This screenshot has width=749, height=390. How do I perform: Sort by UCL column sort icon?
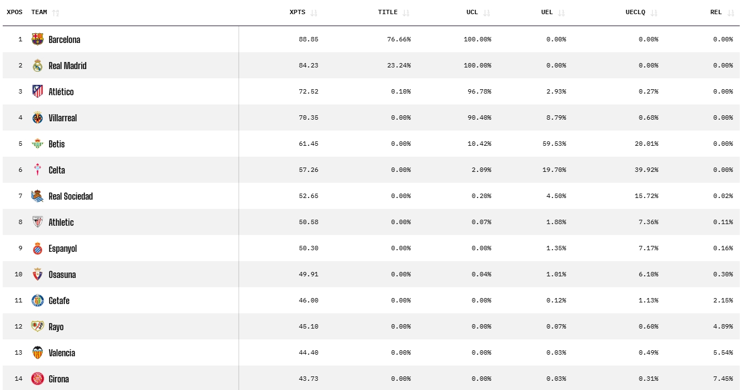(x=486, y=13)
